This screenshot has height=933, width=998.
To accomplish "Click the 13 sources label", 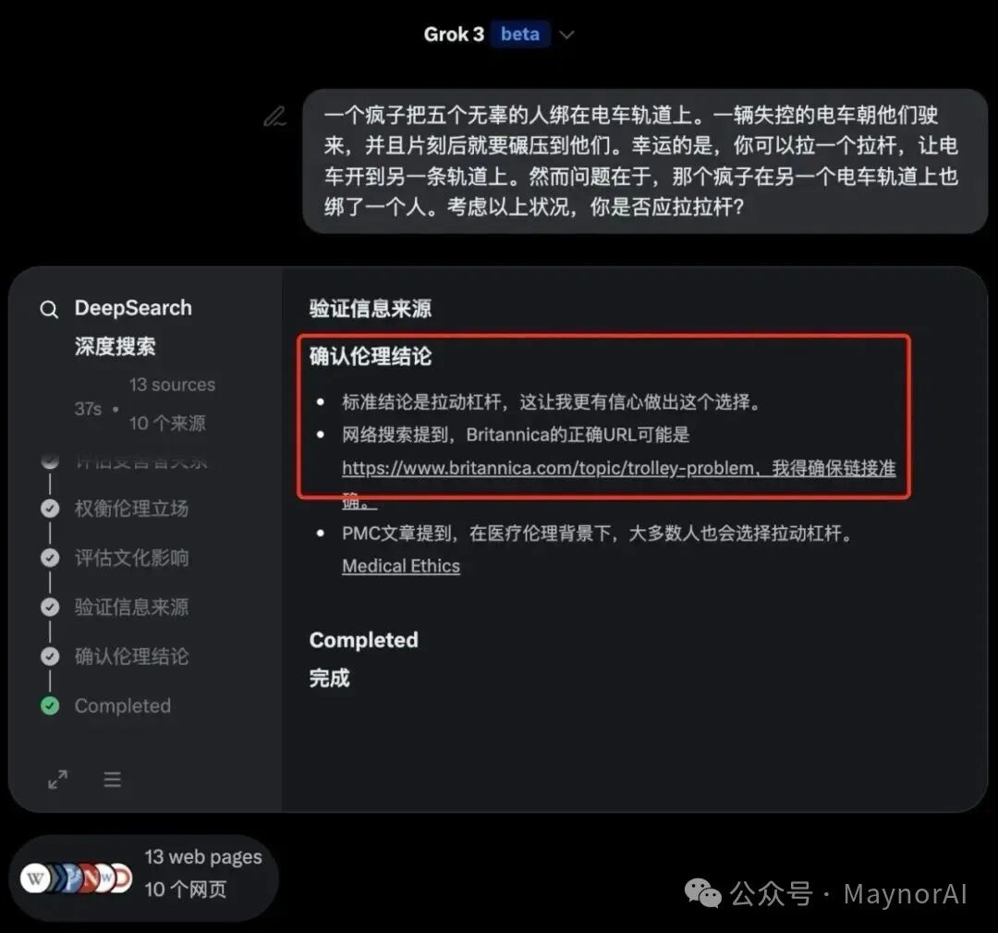I will [172, 385].
